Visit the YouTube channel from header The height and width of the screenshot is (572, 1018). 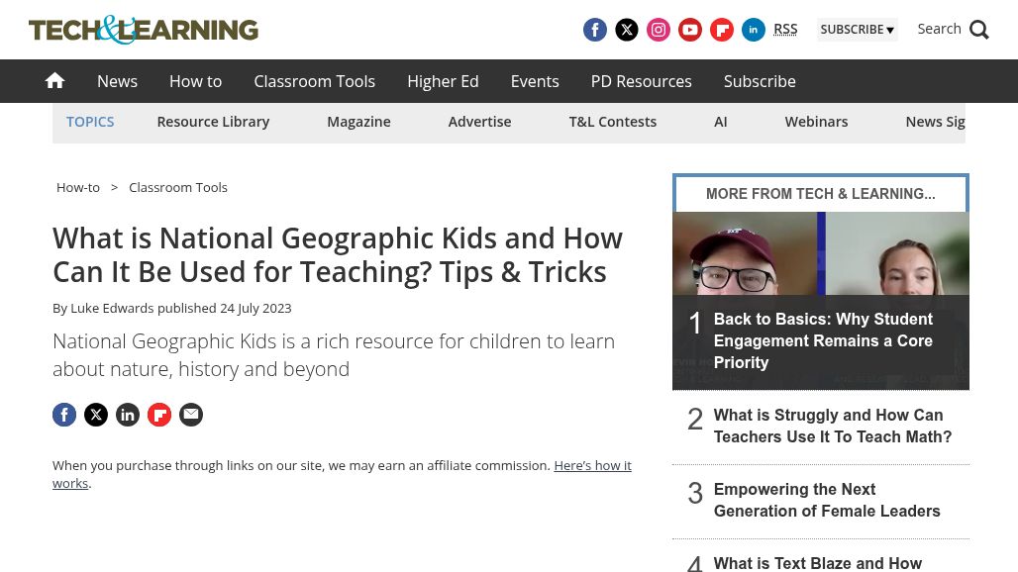(690, 30)
